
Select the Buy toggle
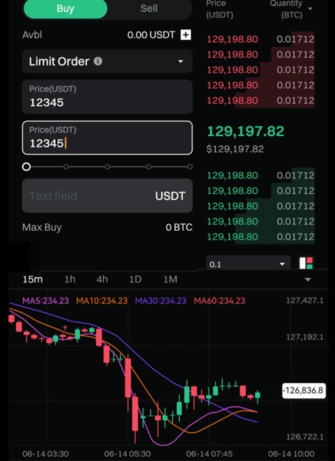[x=65, y=9]
